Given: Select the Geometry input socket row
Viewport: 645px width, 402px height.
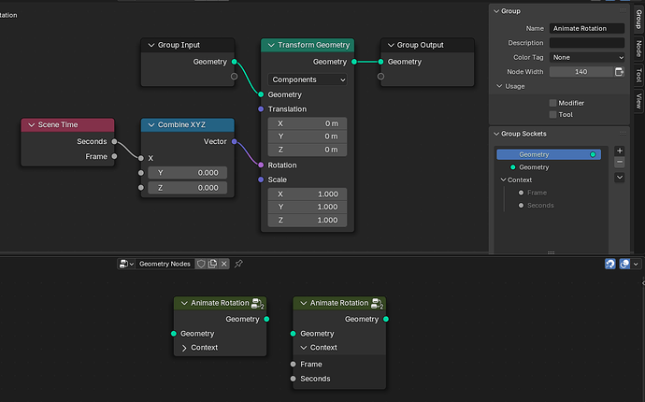Looking at the screenshot, I should click(x=549, y=167).
